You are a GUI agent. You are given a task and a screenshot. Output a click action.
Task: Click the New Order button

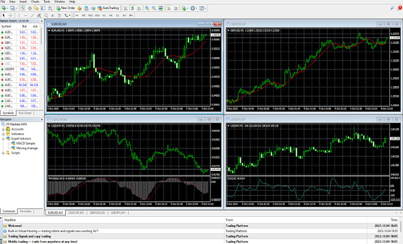66,8
